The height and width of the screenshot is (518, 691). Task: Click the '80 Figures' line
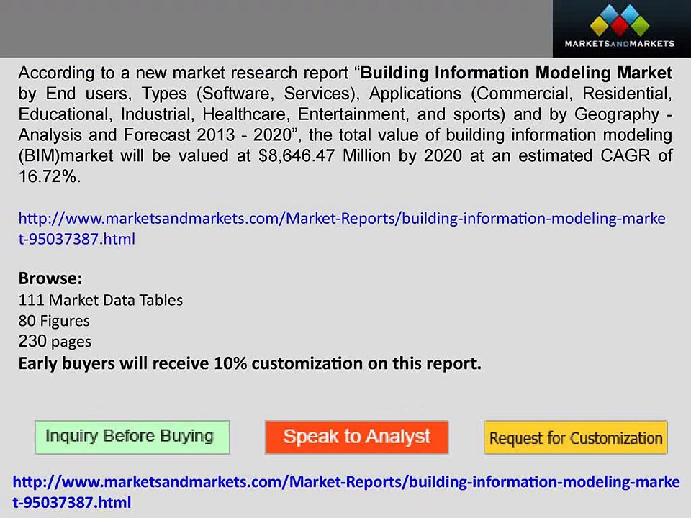coord(54,321)
